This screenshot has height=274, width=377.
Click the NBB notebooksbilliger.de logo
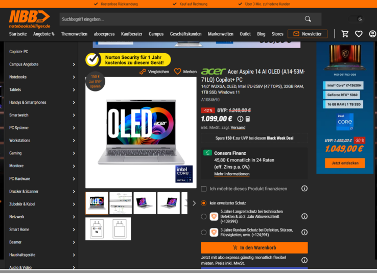(30, 19)
